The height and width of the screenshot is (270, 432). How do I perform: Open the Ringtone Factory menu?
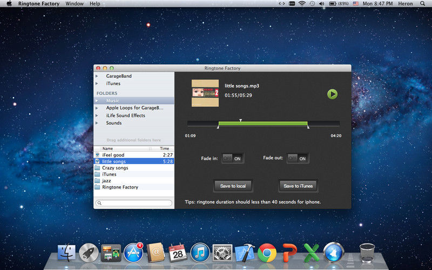39,4
